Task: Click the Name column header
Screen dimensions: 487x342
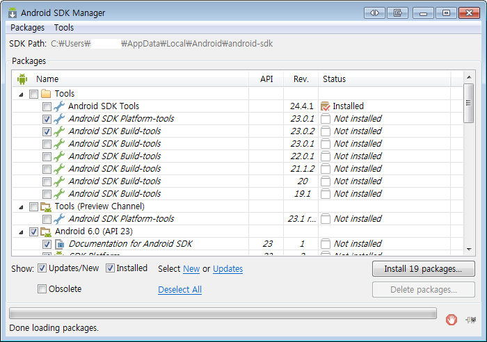Action: pyautogui.click(x=131, y=79)
